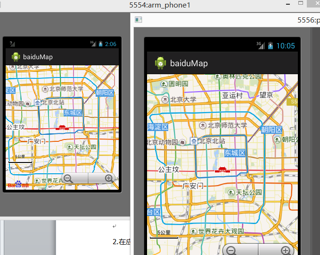
Task: Click 北京师范大学 icon on left map
Action: [x=45, y=89]
